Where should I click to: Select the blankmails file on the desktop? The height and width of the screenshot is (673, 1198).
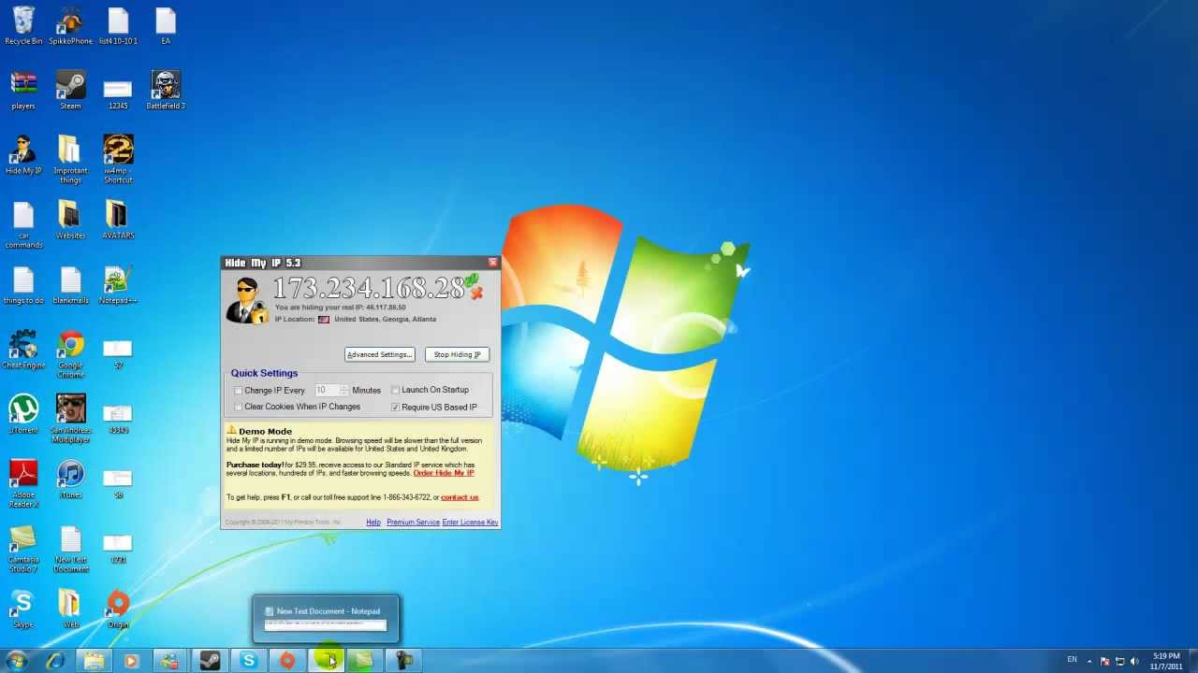(x=70, y=283)
